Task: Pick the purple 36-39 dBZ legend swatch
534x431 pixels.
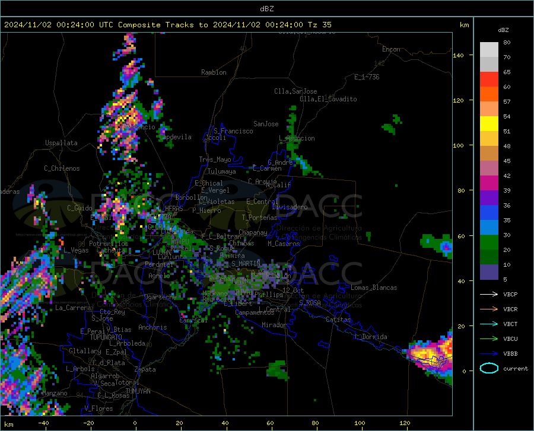Action: [489, 198]
